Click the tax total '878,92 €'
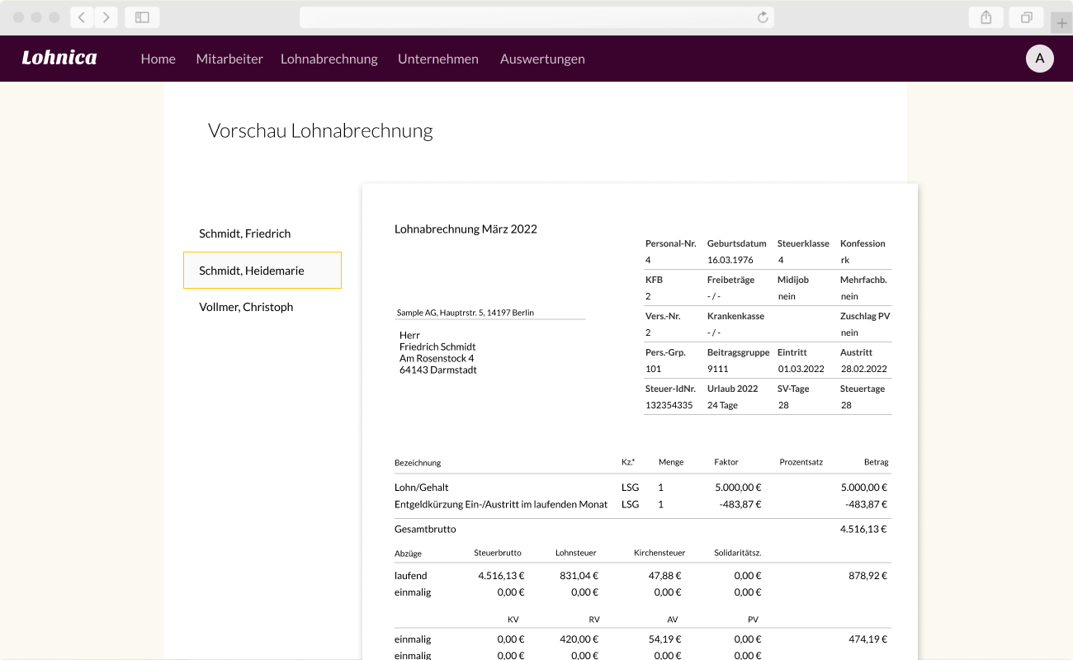Viewport: 1073px width, 660px height. (867, 576)
